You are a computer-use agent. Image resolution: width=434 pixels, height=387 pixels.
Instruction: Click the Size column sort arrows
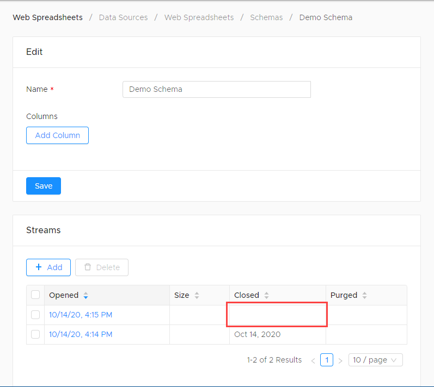(x=197, y=296)
